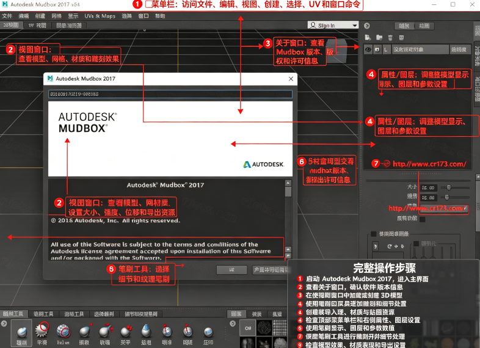This screenshot has height=348, width=480.
Task: Expand the sculpt tools tray arrow
Action: pyautogui.click(x=4, y=323)
